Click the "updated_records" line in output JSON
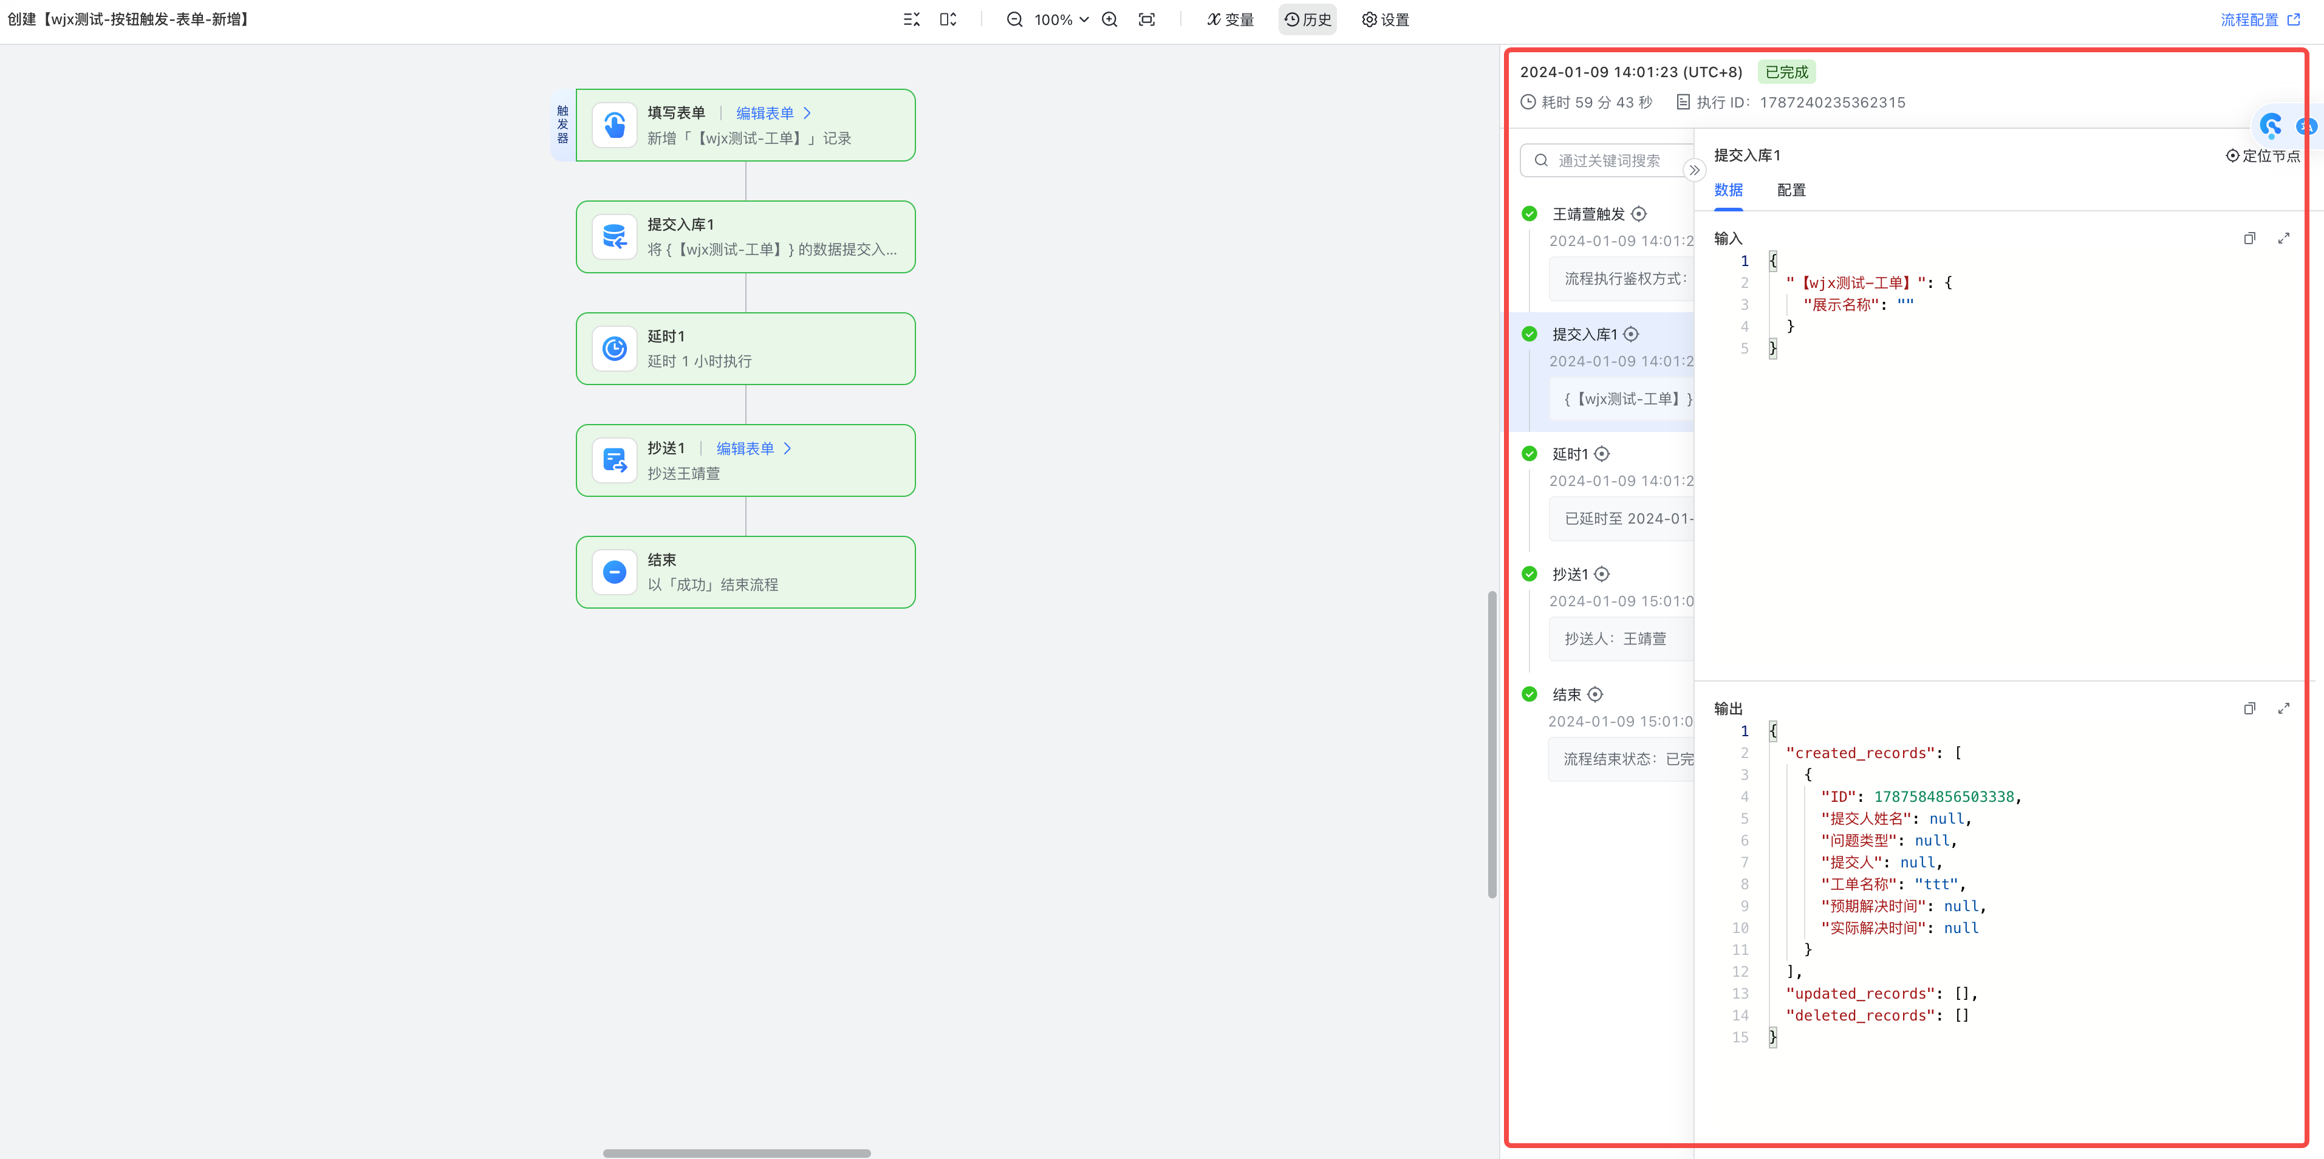The image size is (2324, 1159). [1881, 993]
